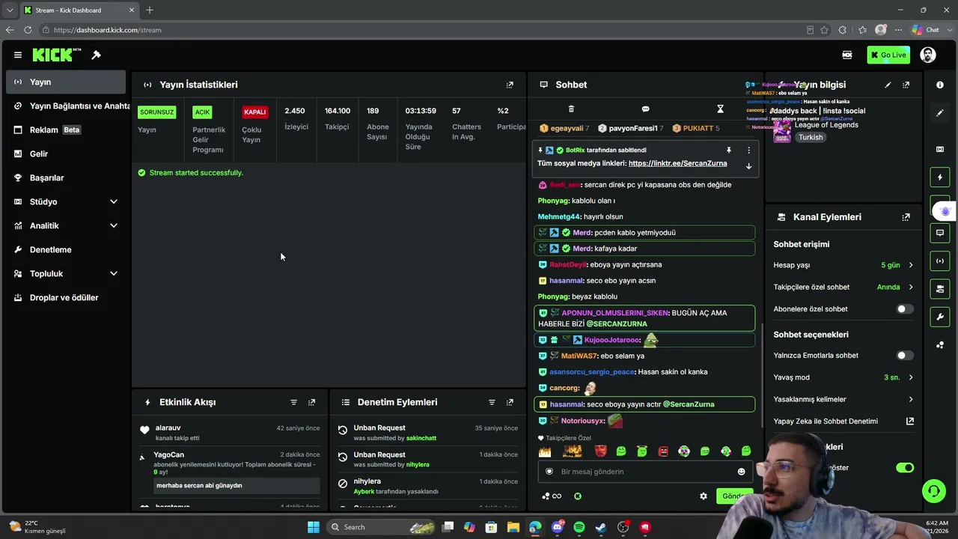
Task: Open the linktr.ee/SercanZurna link
Action: point(677,163)
